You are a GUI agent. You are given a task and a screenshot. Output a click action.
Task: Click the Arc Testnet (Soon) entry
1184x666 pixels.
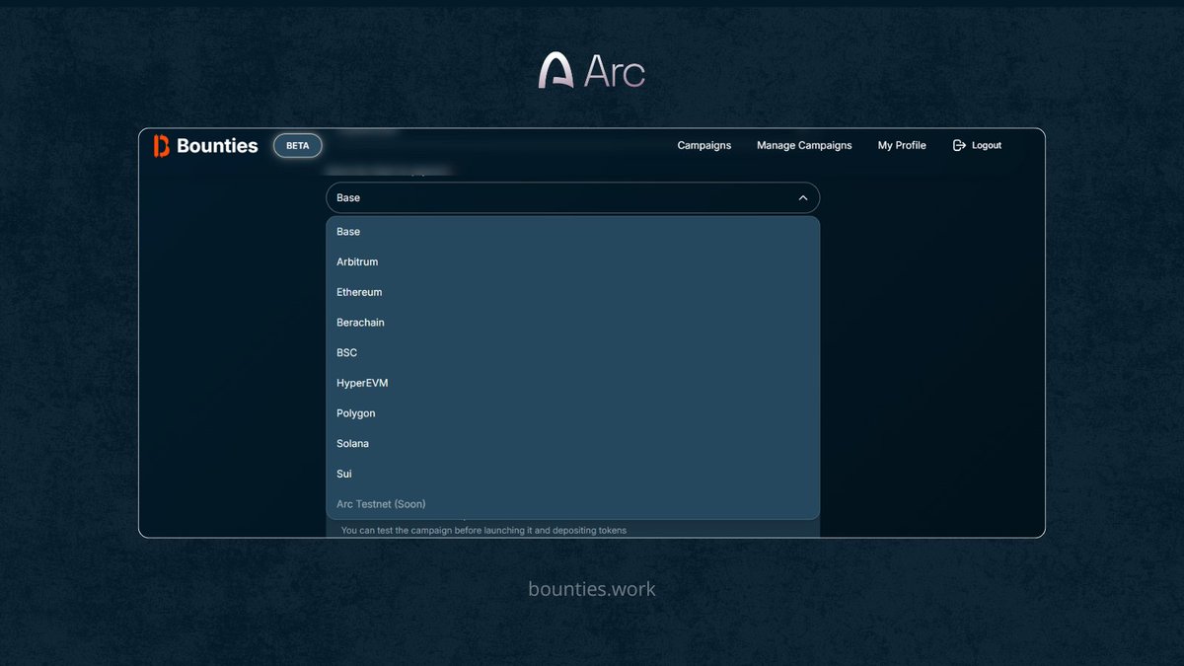(x=573, y=504)
